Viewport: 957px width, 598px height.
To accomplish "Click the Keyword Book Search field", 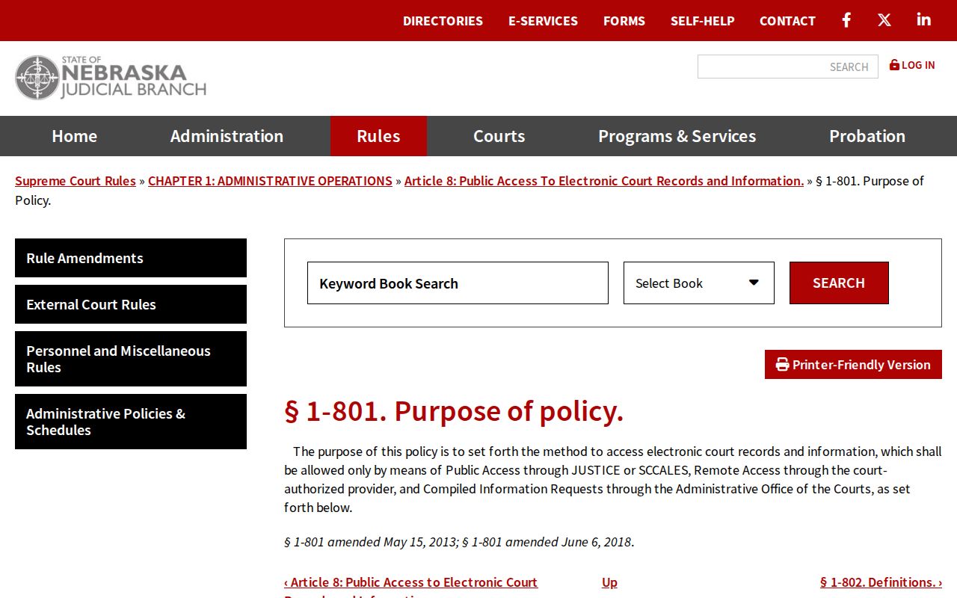I will [x=458, y=283].
